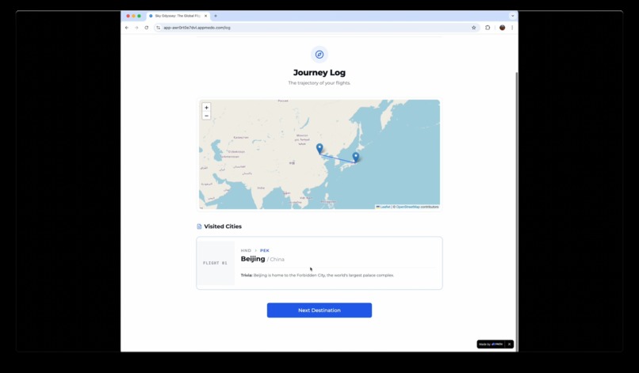Click the map zoom out minus button
The image size is (639, 373).
206,116
